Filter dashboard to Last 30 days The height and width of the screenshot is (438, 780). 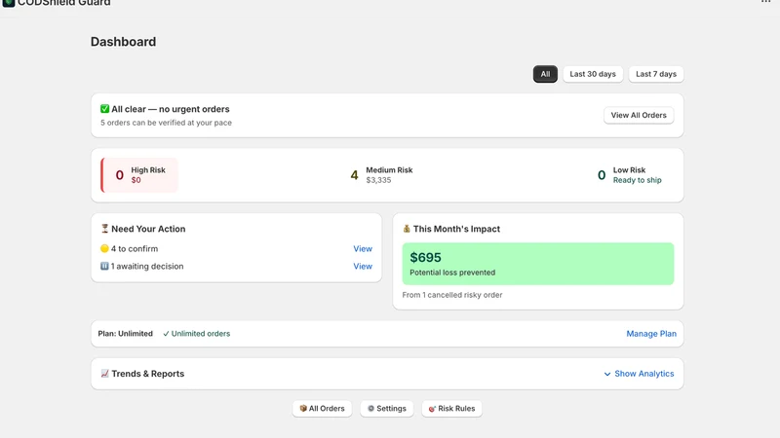point(593,74)
